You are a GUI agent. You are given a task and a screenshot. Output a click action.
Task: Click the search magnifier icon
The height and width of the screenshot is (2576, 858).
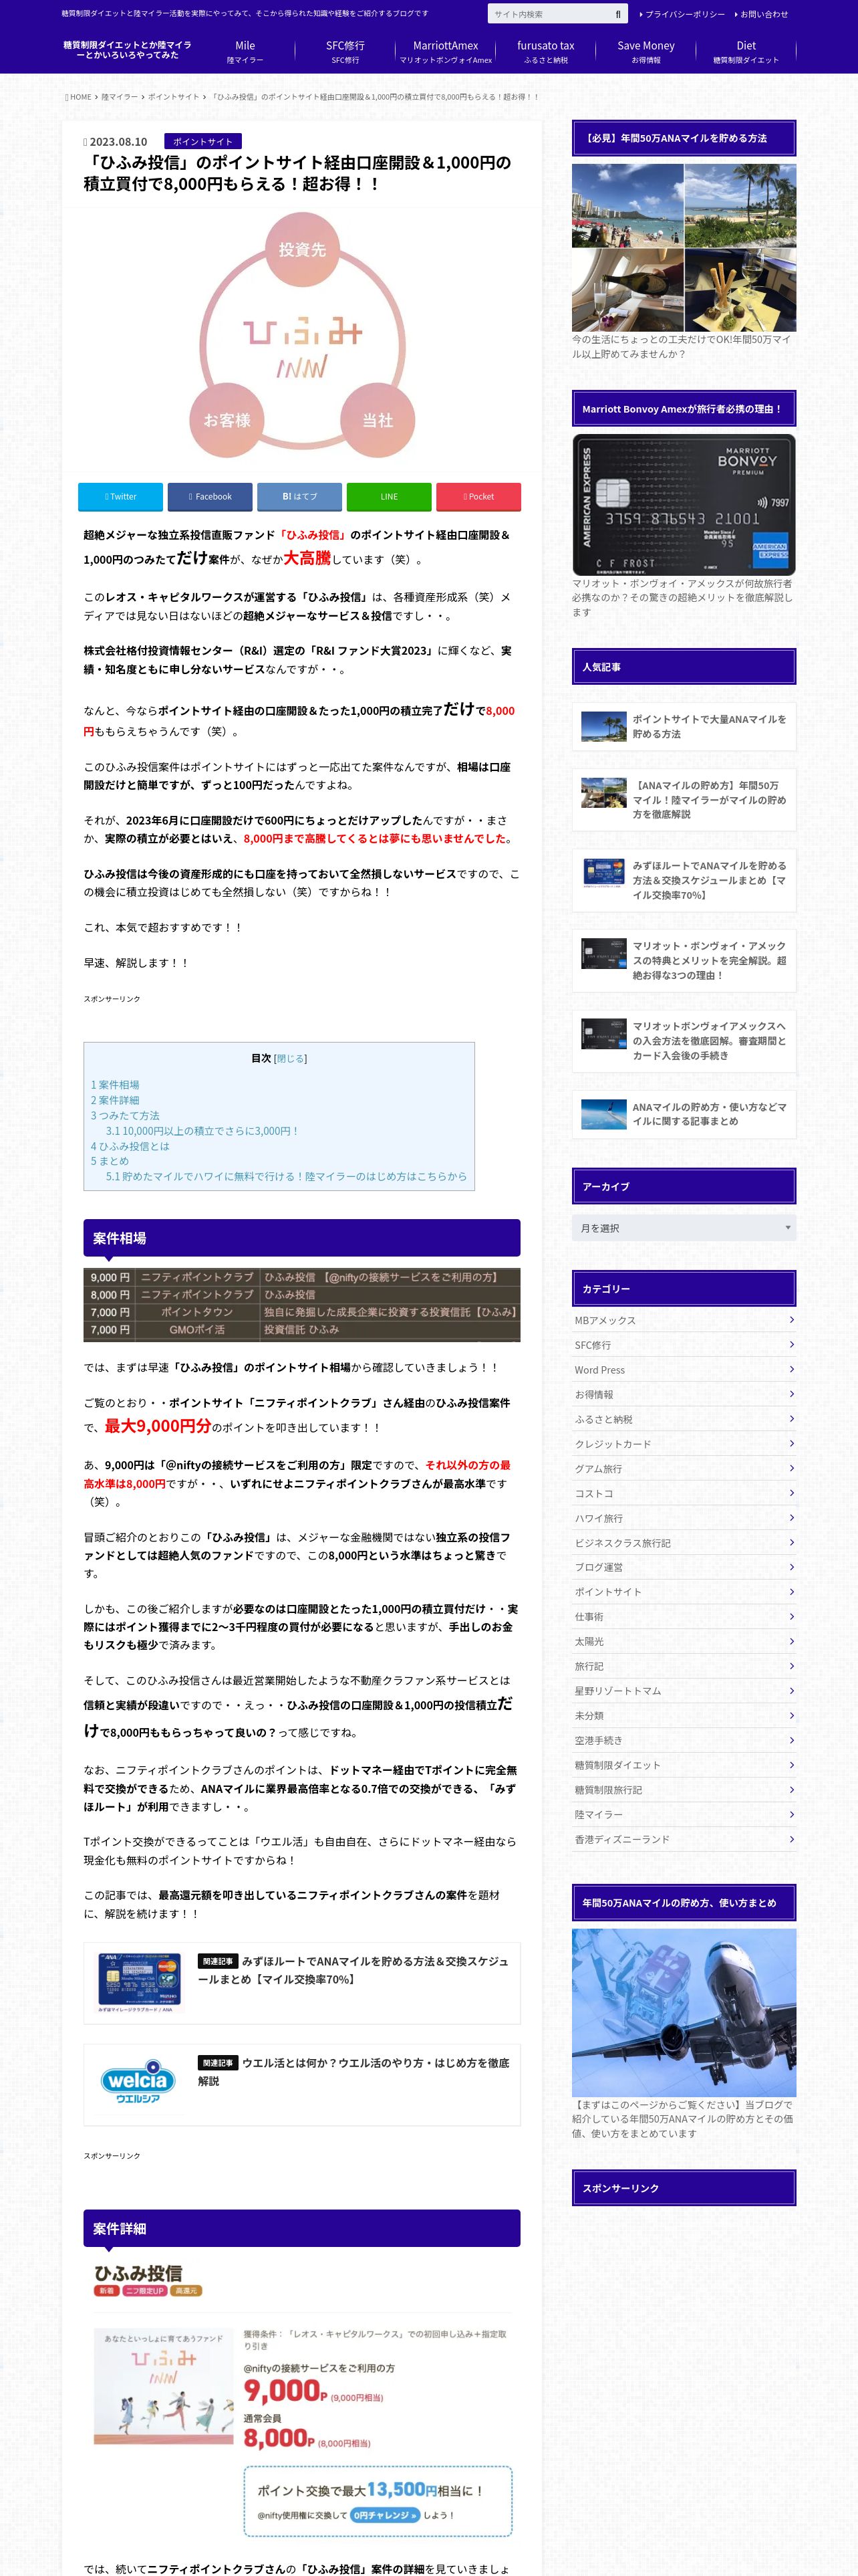pos(618,14)
